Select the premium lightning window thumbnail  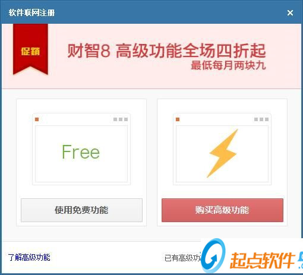pos(222,149)
